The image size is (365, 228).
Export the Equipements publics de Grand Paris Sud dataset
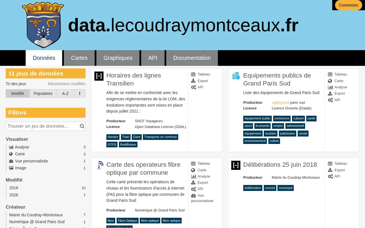(336, 93)
